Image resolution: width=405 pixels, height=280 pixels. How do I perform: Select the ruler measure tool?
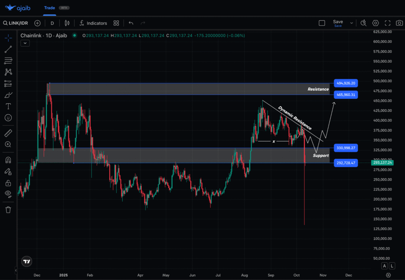coord(8,133)
